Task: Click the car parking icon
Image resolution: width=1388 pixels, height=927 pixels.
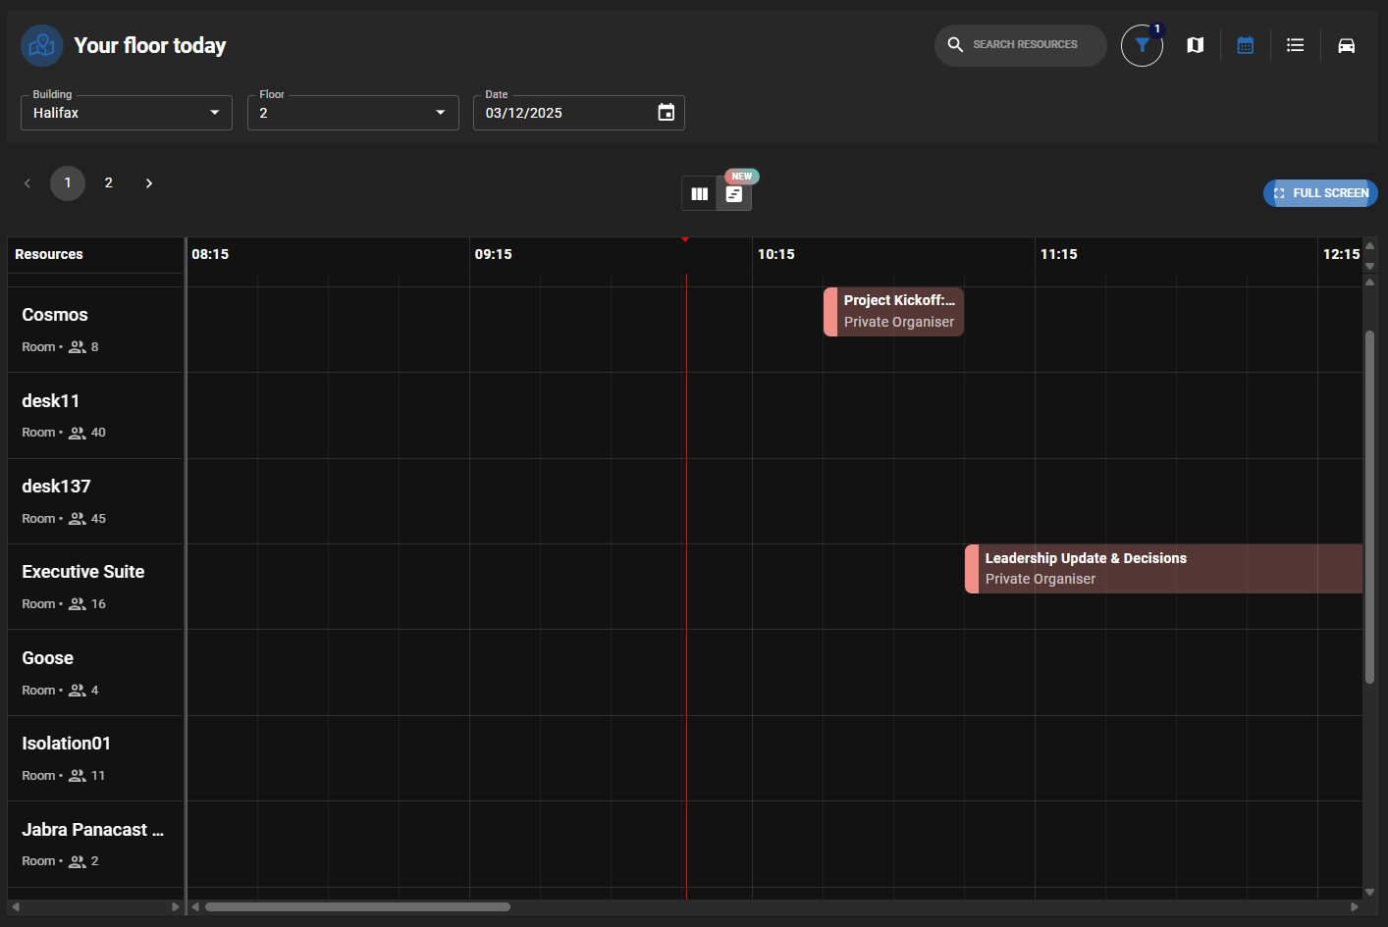Action: (x=1346, y=45)
